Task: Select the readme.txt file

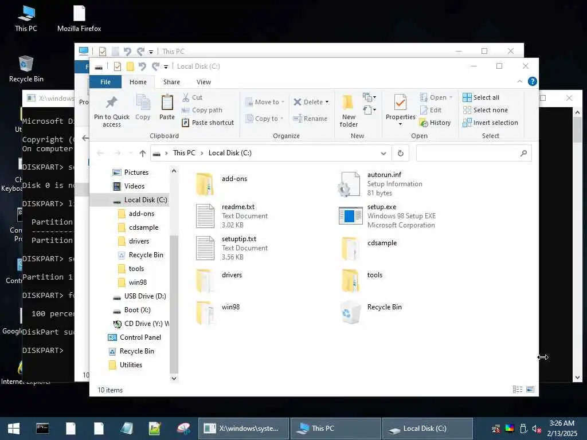Action: [x=232, y=216]
